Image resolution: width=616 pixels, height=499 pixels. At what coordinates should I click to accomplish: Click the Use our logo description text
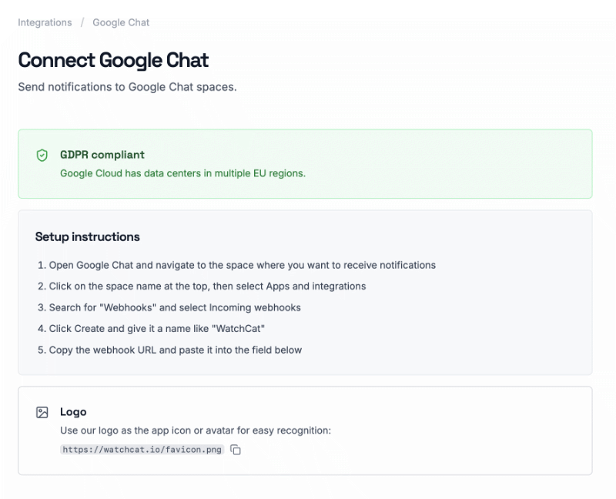196,430
